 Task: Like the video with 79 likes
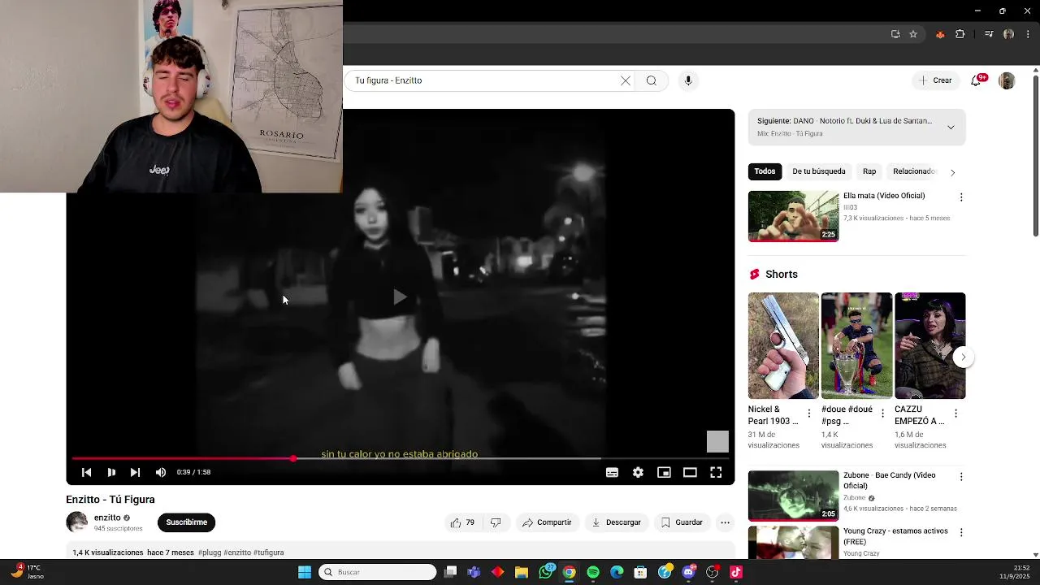[462, 522]
